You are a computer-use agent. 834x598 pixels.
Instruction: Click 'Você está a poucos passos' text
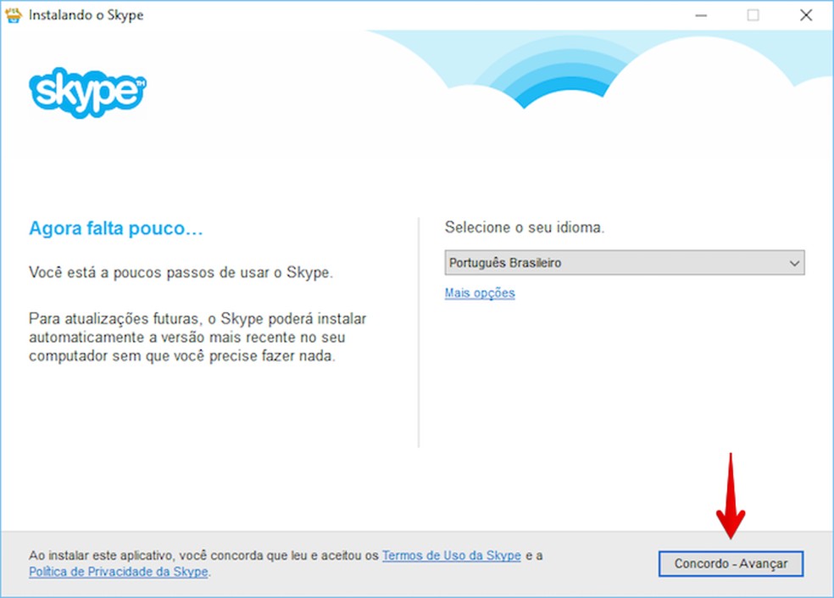(x=181, y=272)
